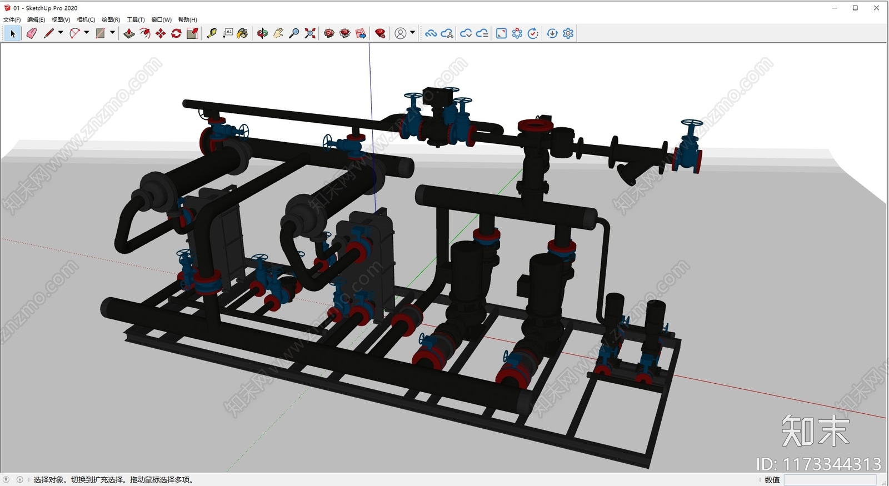This screenshot has height=486, width=889.
Task: Click the circular download arrow icon
Action: click(552, 34)
